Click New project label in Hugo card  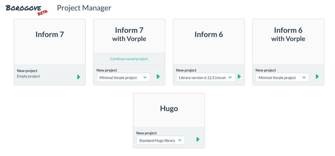click(x=146, y=133)
